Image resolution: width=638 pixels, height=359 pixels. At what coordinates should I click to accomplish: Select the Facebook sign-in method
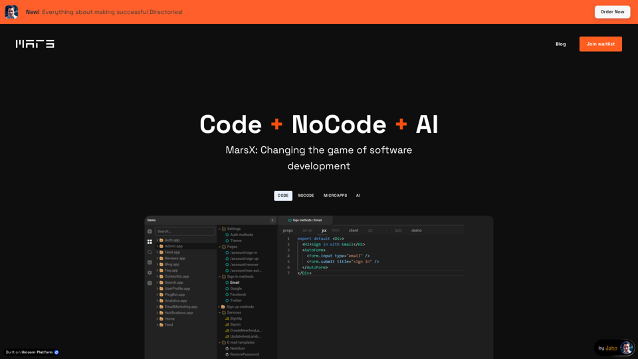pyautogui.click(x=238, y=295)
